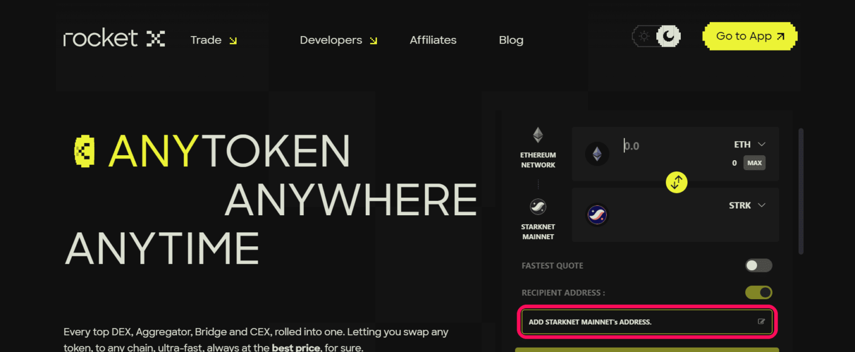
Task: Click the ETH token icon in the amount field
Action: 597,154
